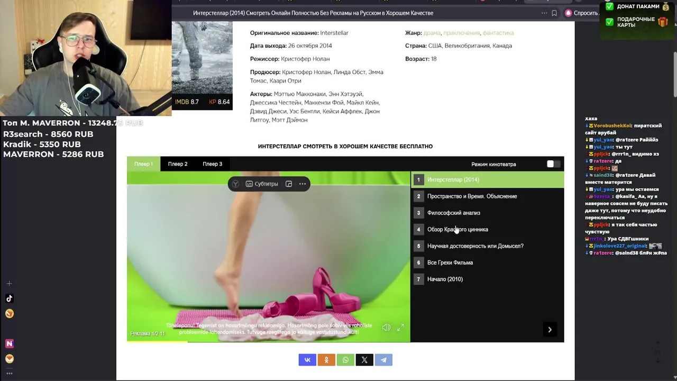Click the ad progress bar under the player
The height and width of the screenshot is (381, 677).
(269, 341)
